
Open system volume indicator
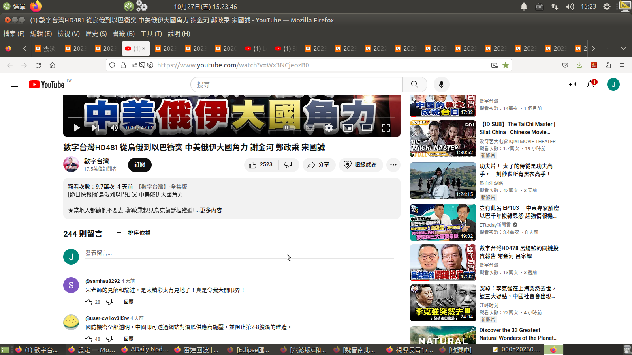[570, 7]
